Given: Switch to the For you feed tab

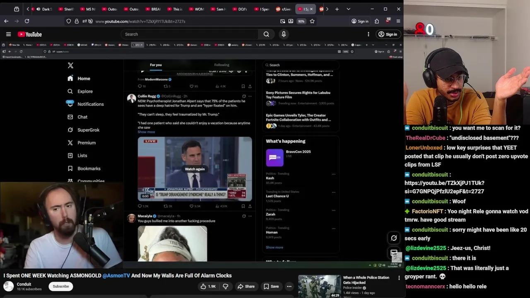Looking at the screenshot, I should (156, 65).
